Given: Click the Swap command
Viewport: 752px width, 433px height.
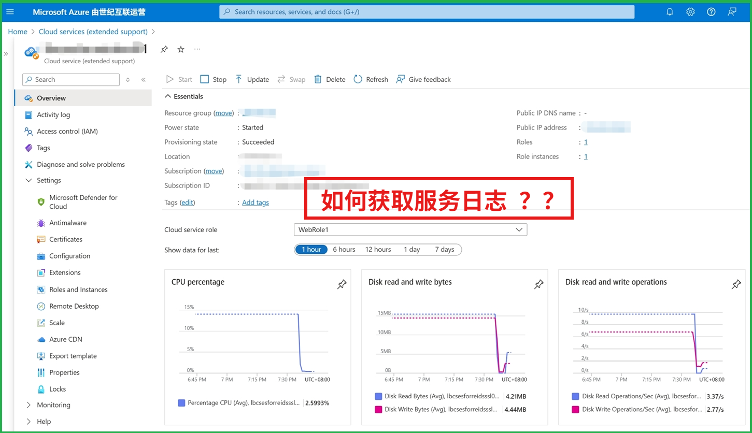Looking at the screenshot, I should (x=291, y=79).
